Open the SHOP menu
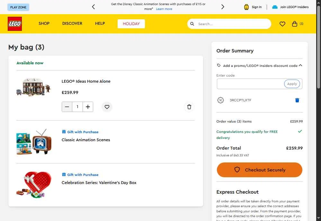Image resolution: width=321 pixels, height=221 pixels. [44, 23]
